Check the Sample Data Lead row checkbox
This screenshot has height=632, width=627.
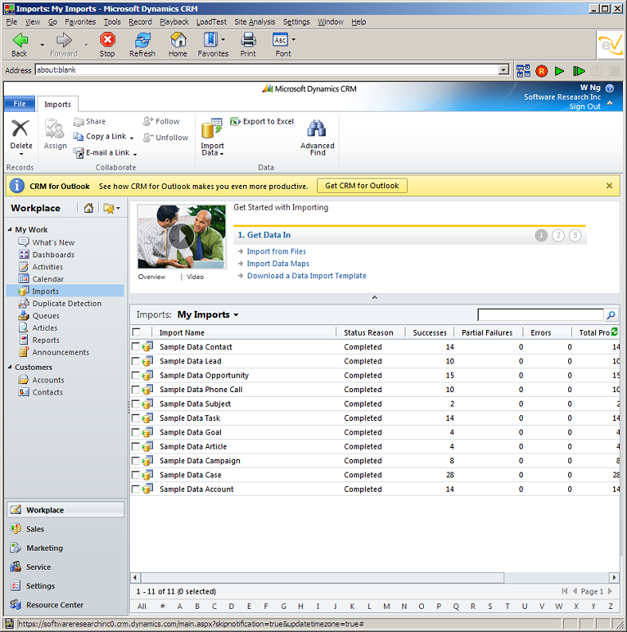(x=135, y=361)
